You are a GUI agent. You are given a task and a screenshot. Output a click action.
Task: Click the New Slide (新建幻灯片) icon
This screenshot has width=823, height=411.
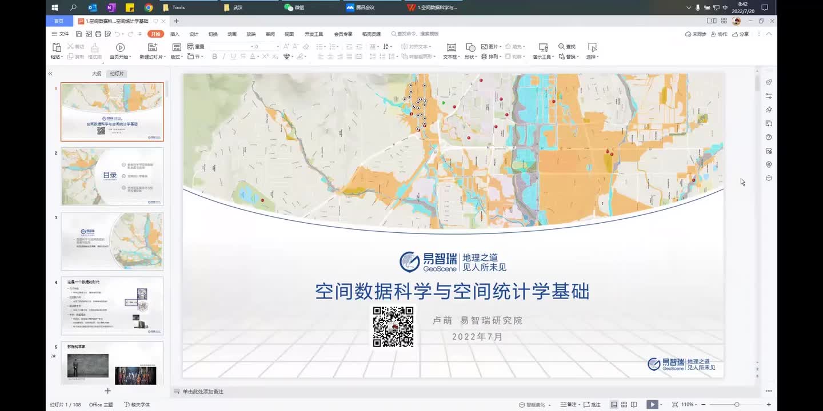click(x=152, y=47)
